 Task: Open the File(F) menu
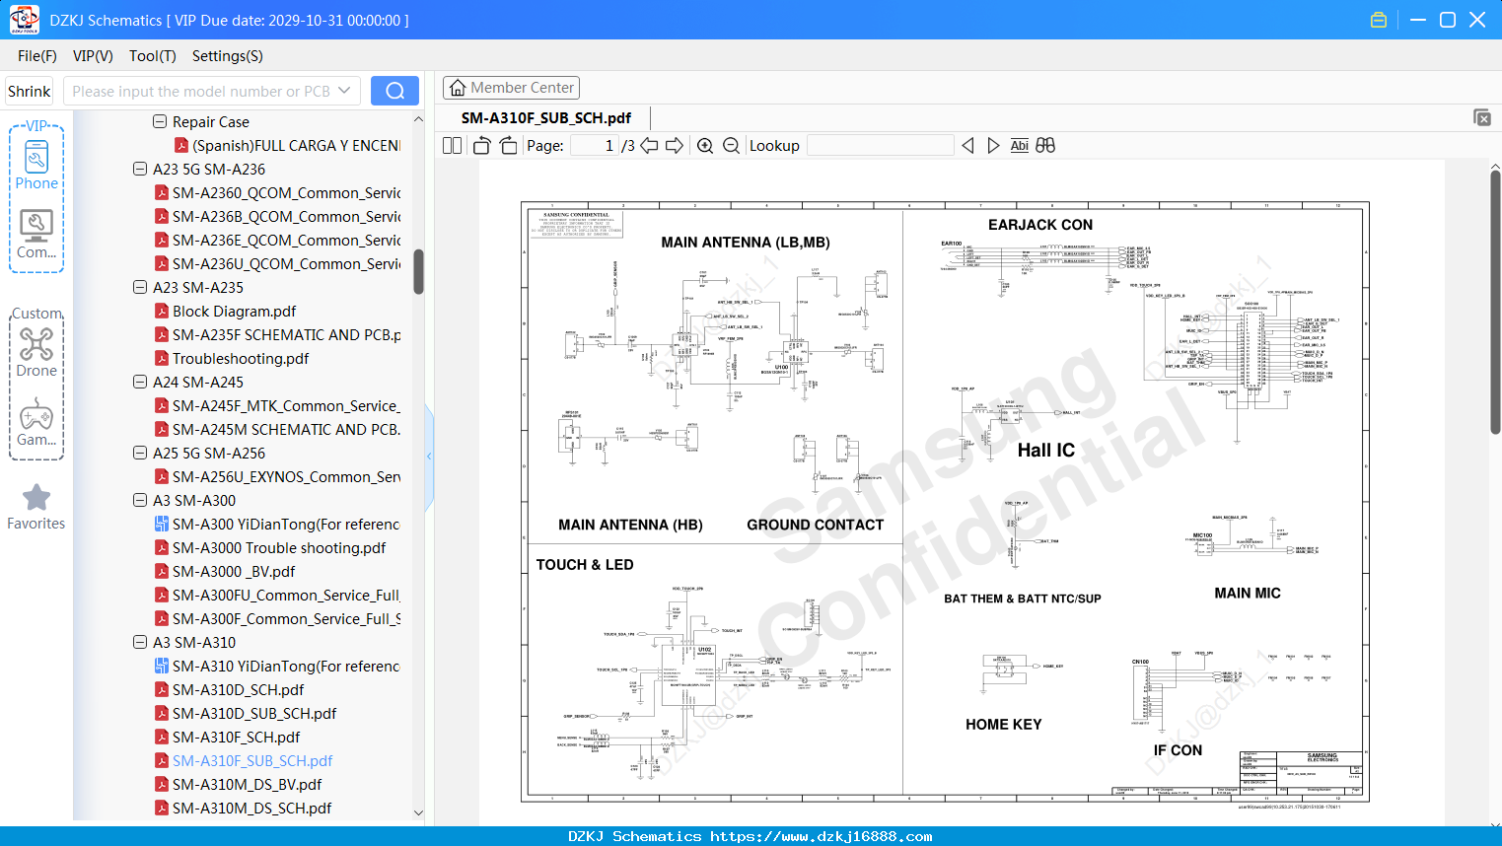[37, 55]
